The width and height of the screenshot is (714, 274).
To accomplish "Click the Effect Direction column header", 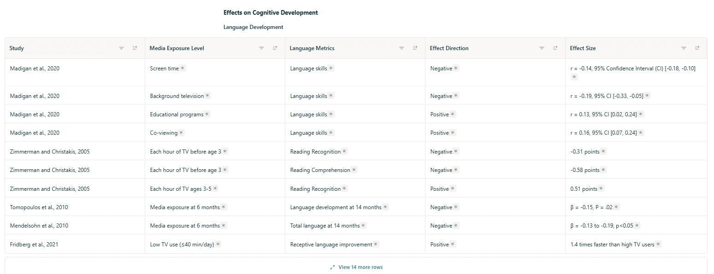I will coord(449,48).
